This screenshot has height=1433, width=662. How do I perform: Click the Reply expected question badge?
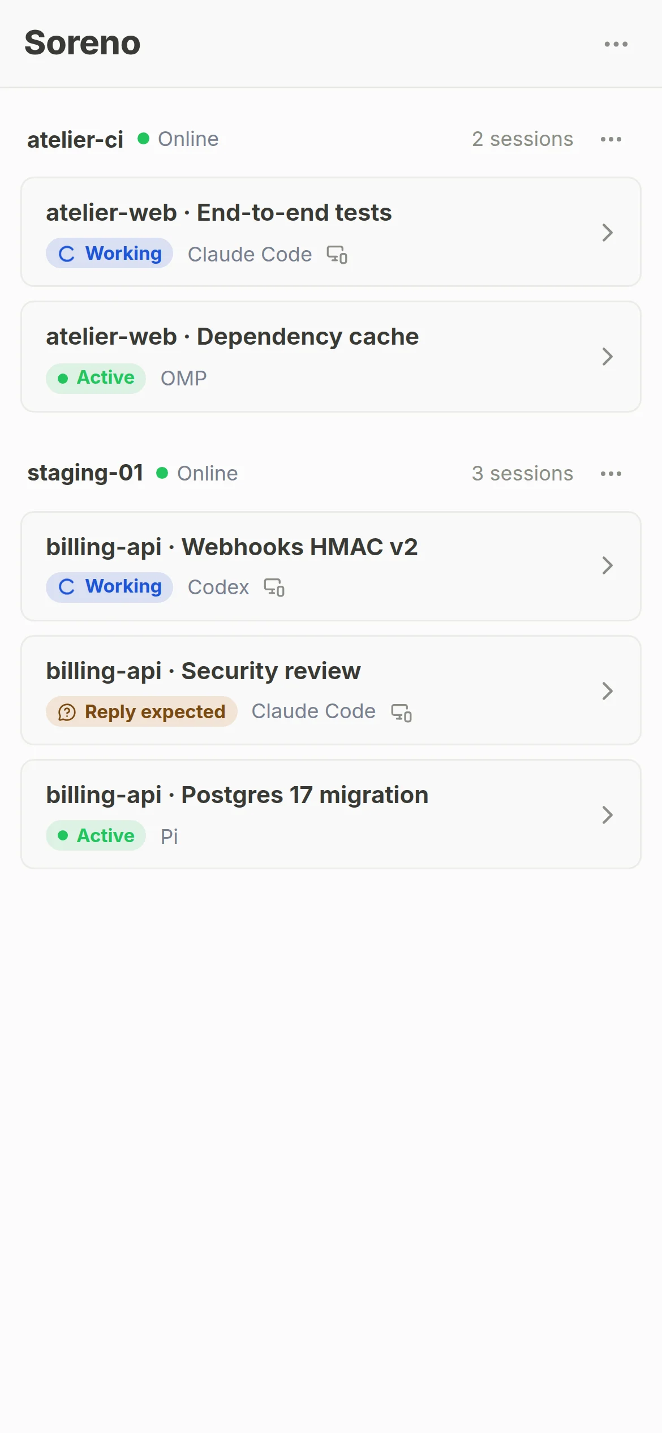click(141, 711)
